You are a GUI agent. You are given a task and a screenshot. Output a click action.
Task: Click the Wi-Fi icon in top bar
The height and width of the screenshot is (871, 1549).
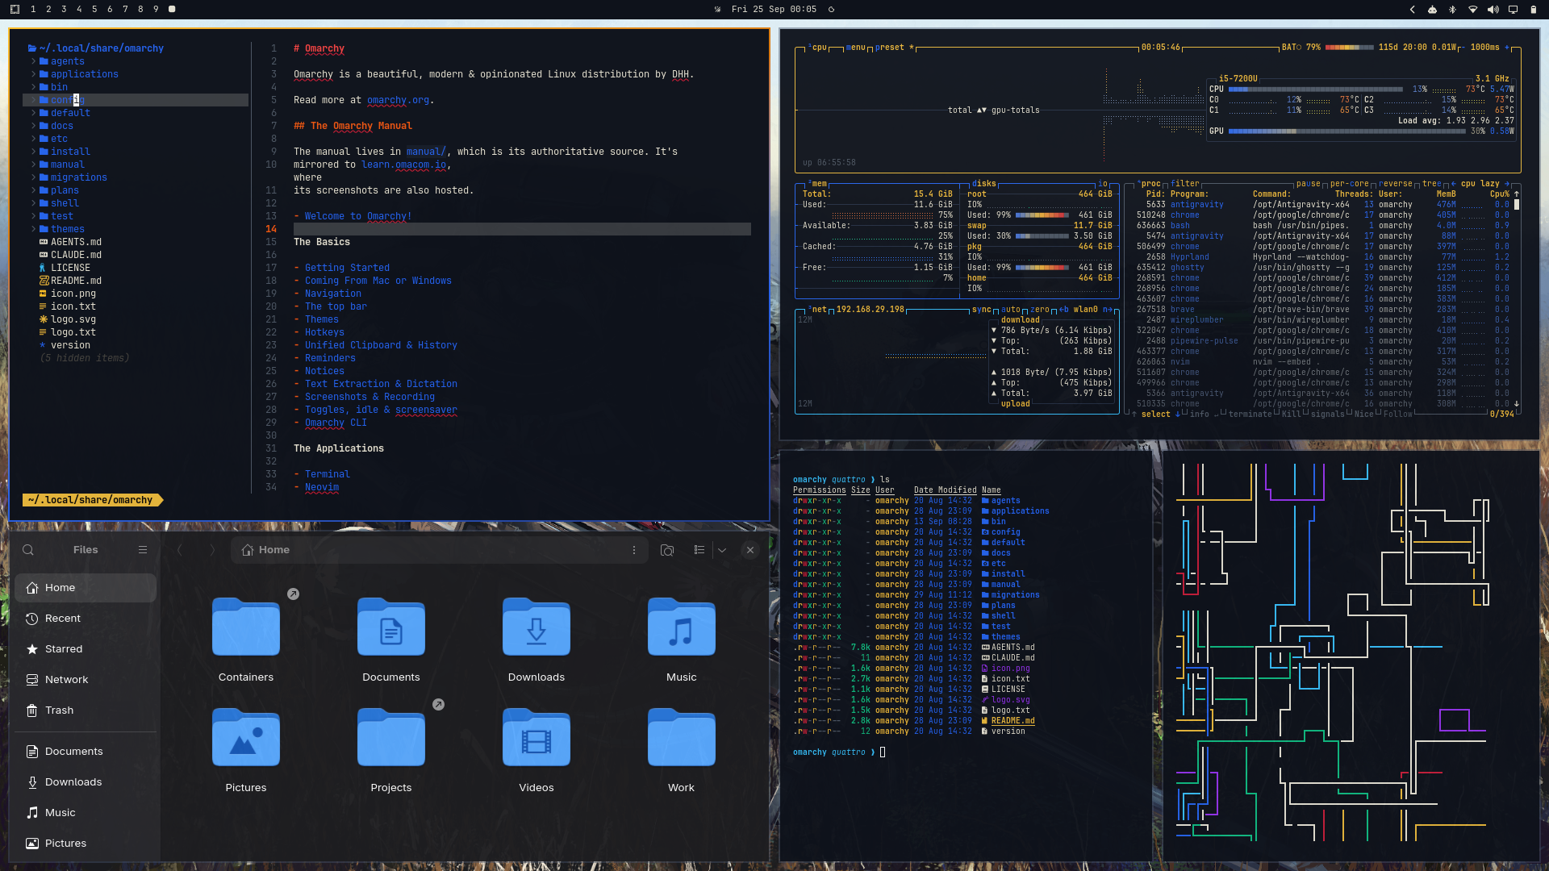(1472, 10)
